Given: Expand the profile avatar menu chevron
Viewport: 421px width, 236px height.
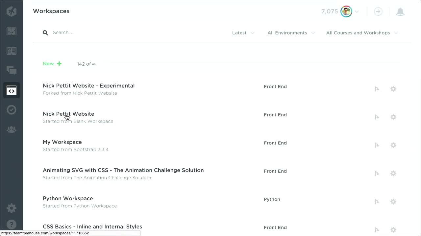Looking at the screenshot, I should (357, 11).
